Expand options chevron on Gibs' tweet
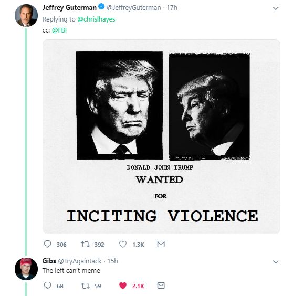The width and height of the screenshot is (293, 296). 276,262
